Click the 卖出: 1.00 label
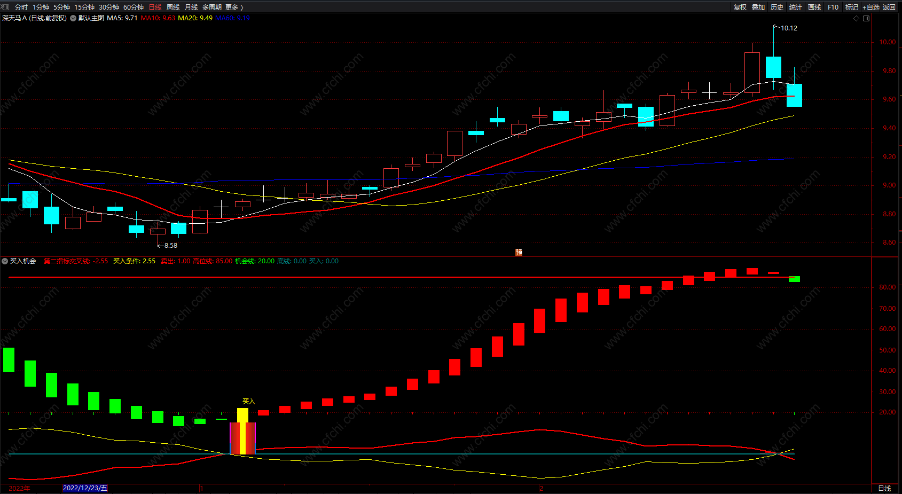This screenshot has height=494, width=902. [175, 261]
